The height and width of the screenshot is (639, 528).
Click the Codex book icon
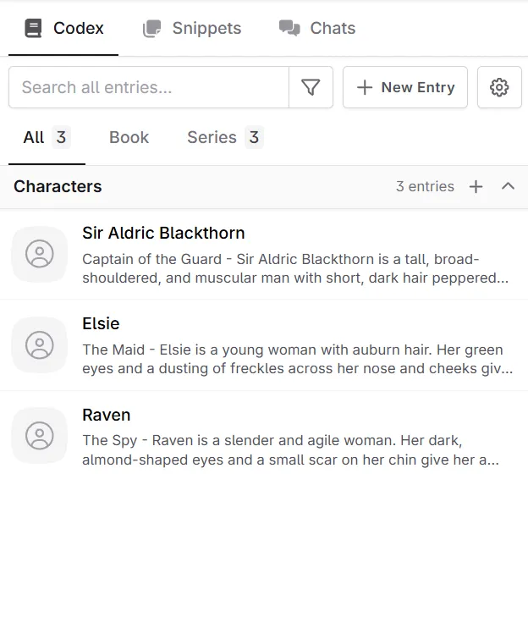[x=33, y=28]
